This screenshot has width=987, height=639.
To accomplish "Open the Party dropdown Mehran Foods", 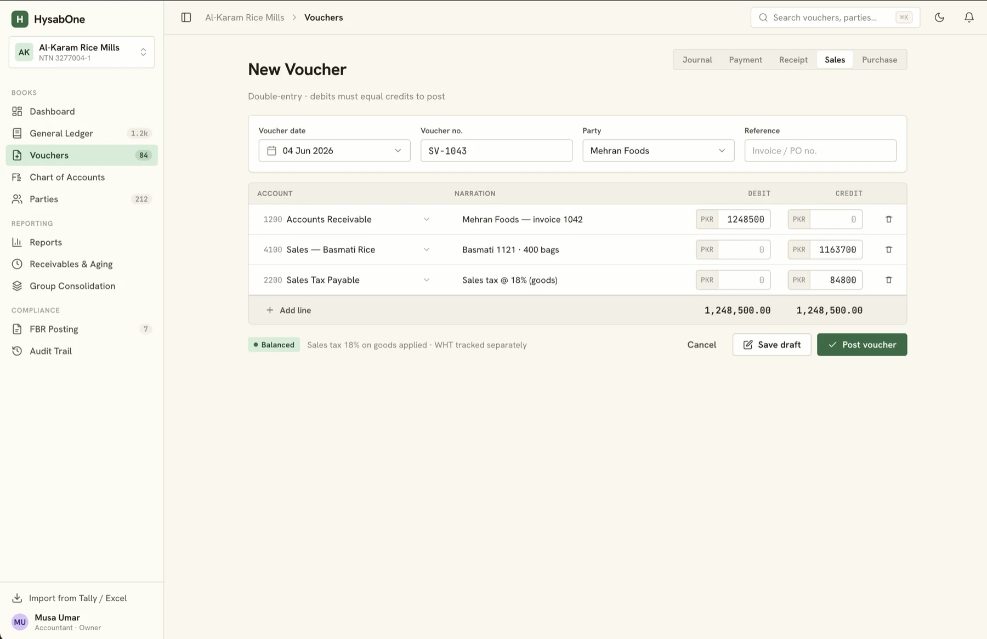I will click(658, 151).
